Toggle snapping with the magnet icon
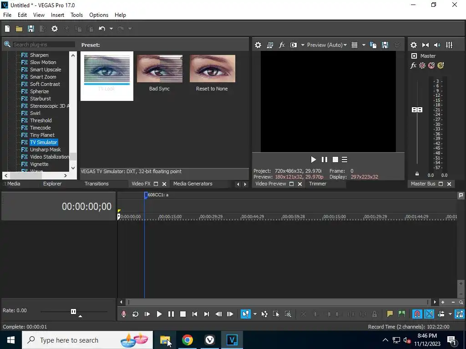 pyautogui.click(x=417, y=314)
